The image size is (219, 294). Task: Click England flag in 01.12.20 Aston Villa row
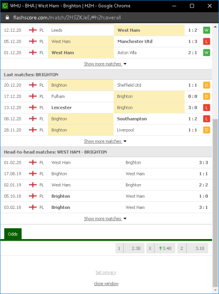pyautogui.click(x=33, y=53)
